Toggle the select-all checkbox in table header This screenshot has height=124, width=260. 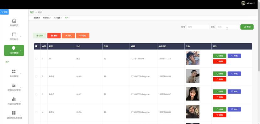pyautogui.click(x=36, y=46)
